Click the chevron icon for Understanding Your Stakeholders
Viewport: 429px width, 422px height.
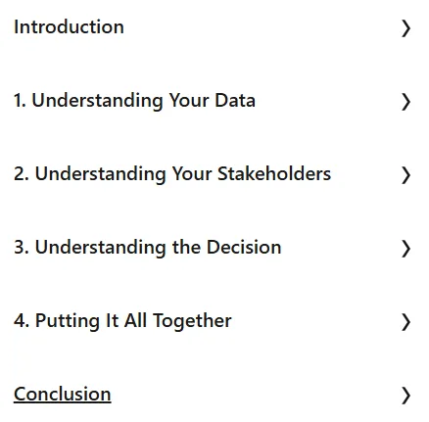(x=405, y=175)
